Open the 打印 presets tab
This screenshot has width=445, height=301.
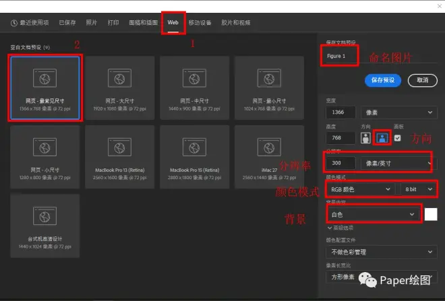(x=113, y=23)
